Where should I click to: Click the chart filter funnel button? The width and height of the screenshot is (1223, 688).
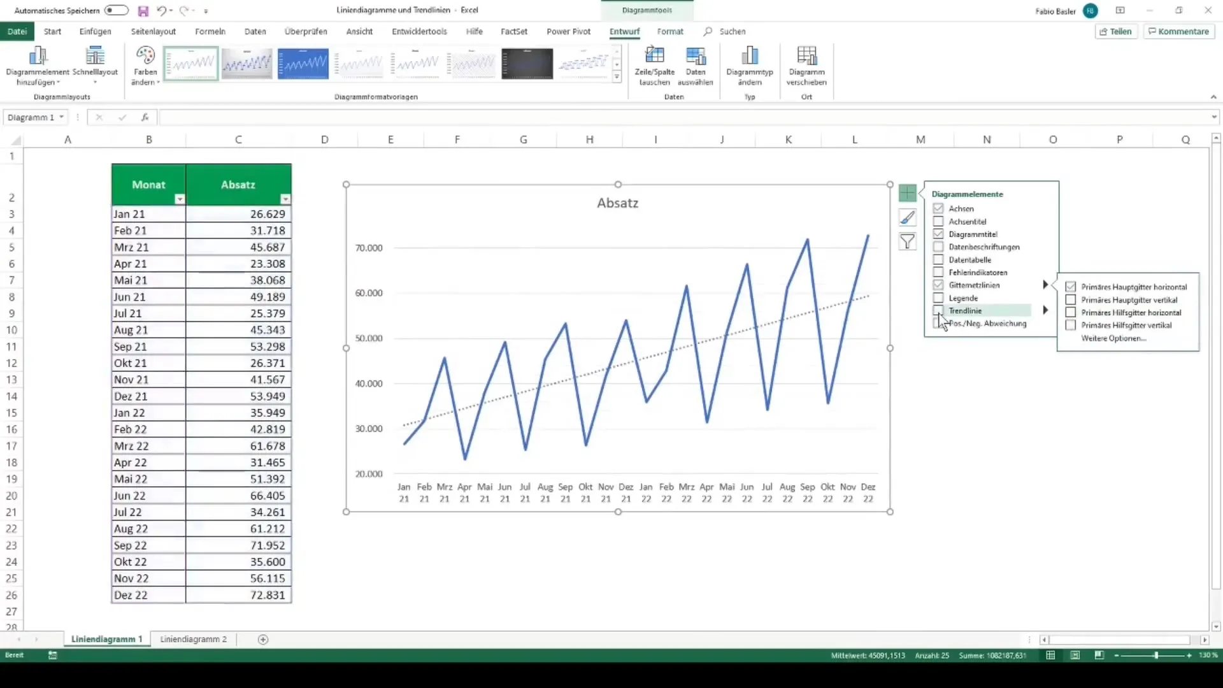pos(907,241)
